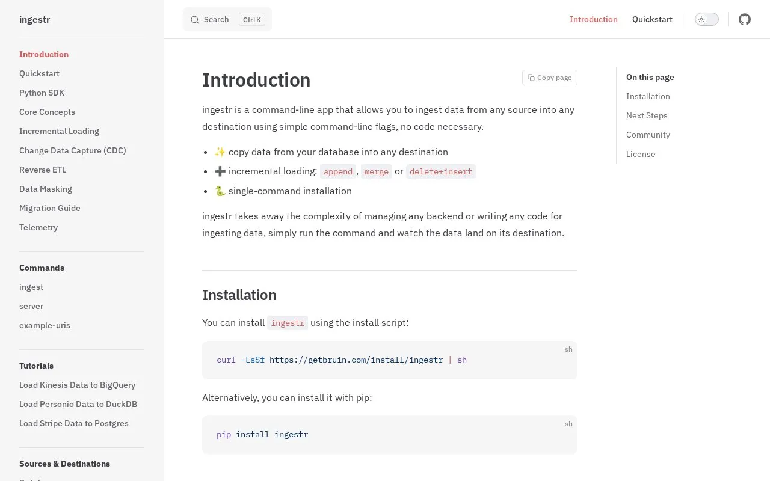
Task: Click the On this page heading
Action: click(x=650, y=77)
